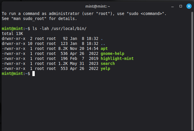Screen dimensions: 194x131
Task: Click the yelp file name
Action: 105,68
